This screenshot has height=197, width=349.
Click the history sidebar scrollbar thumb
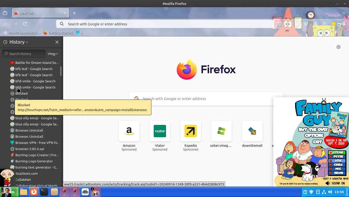click(61, 71)
